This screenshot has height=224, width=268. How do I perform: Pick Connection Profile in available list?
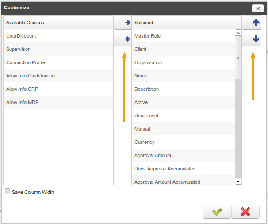[x=26, y=62]
